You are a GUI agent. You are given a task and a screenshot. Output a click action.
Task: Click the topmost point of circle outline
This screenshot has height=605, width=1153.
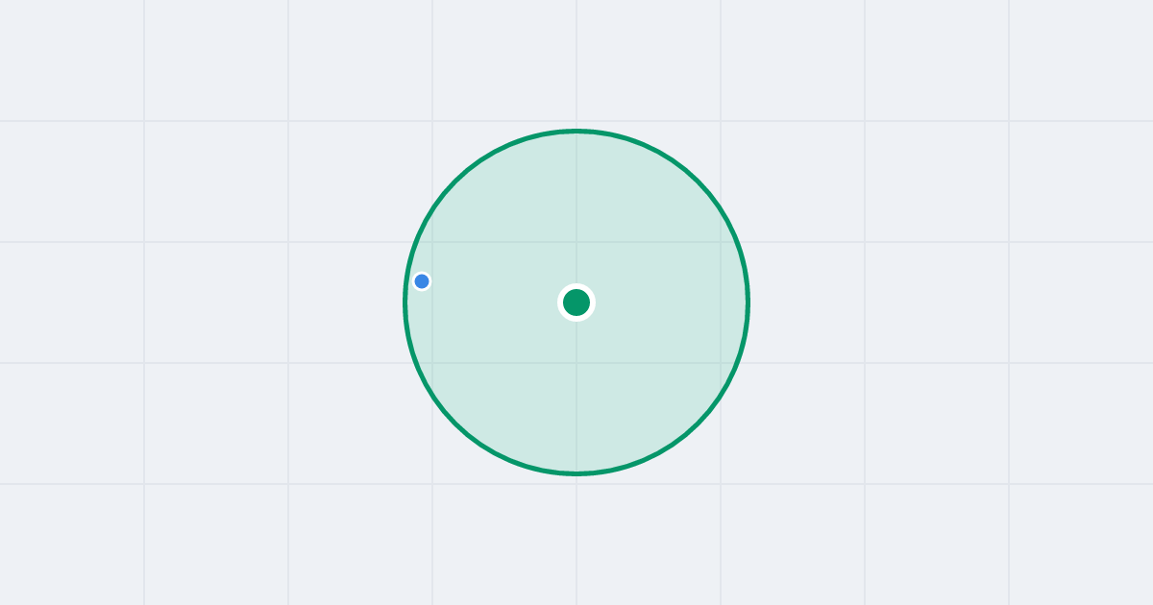click(x=576, y=131)
